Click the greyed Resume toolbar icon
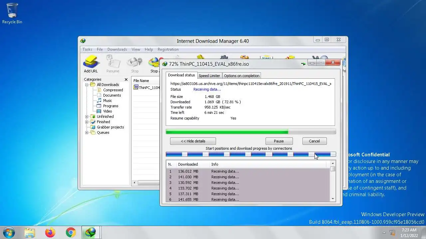426x239 pixels. point(113,64)
